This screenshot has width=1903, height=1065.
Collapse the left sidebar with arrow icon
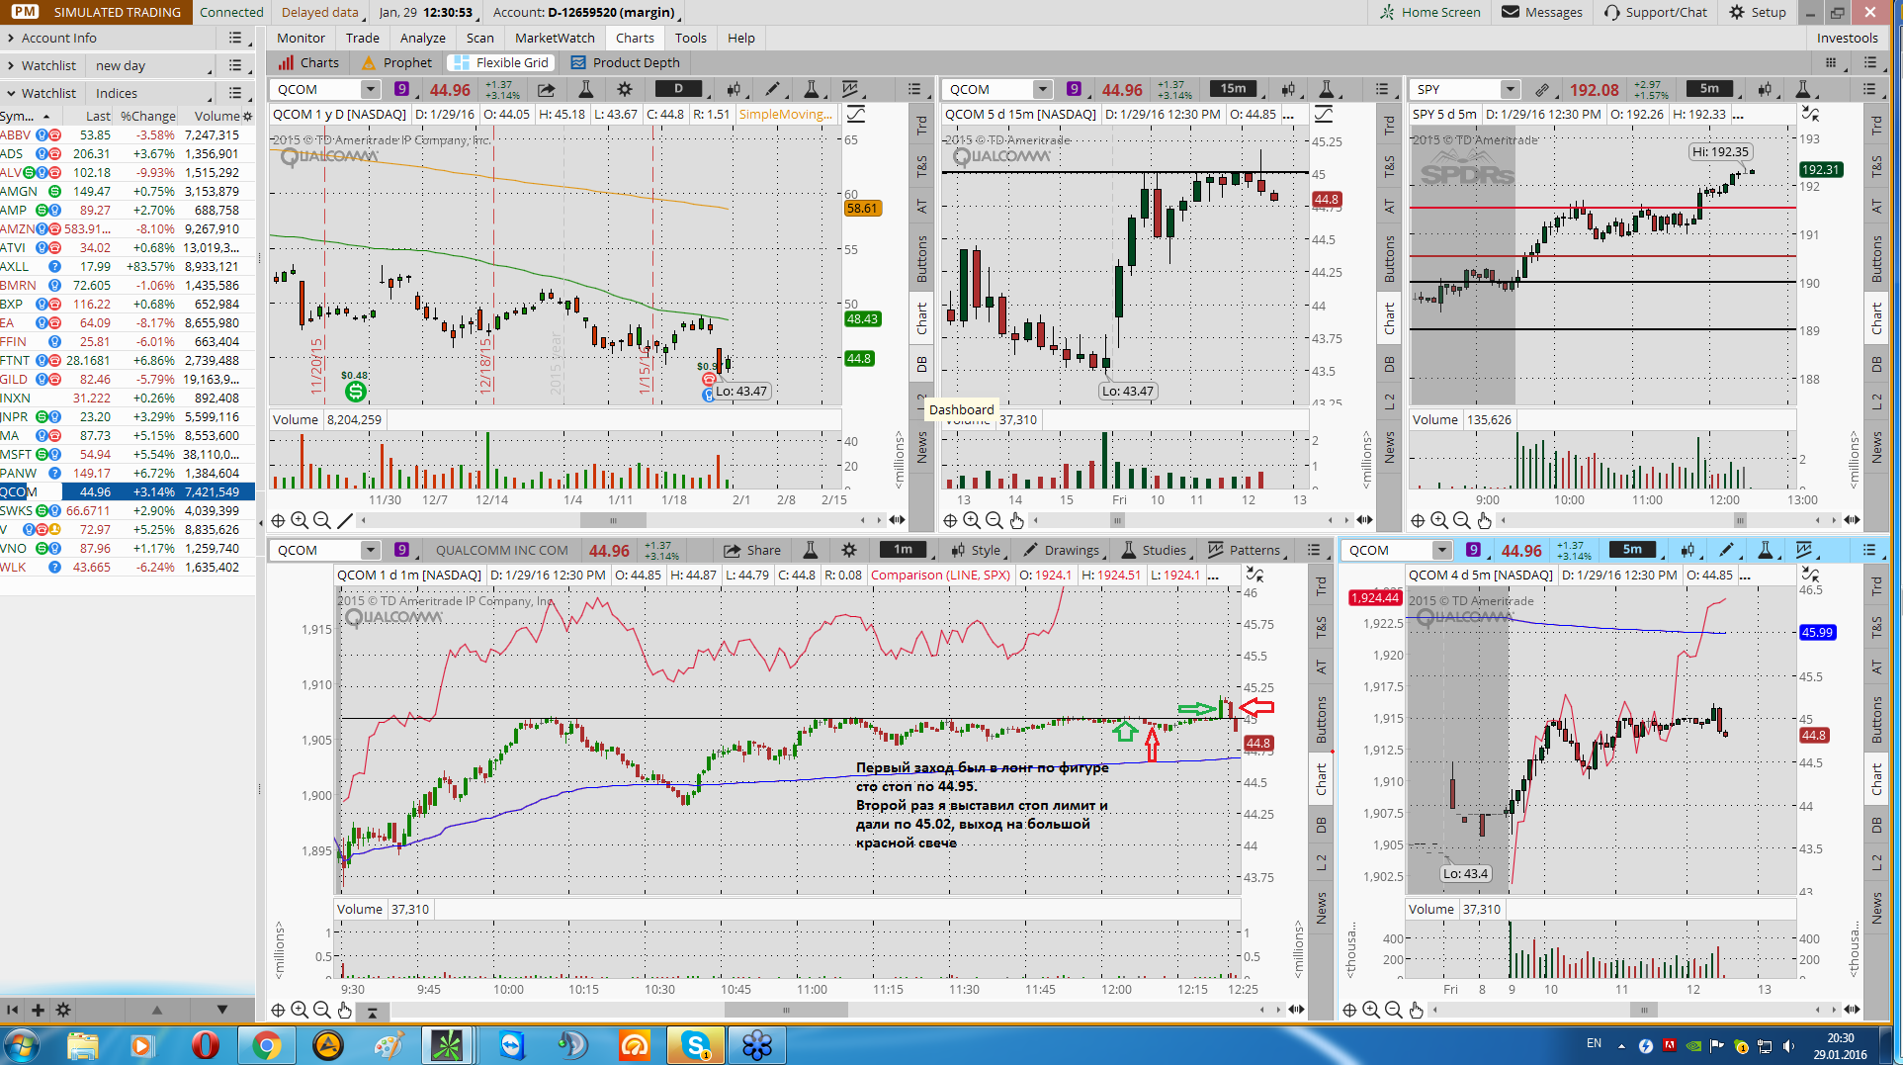[12, 1010]
